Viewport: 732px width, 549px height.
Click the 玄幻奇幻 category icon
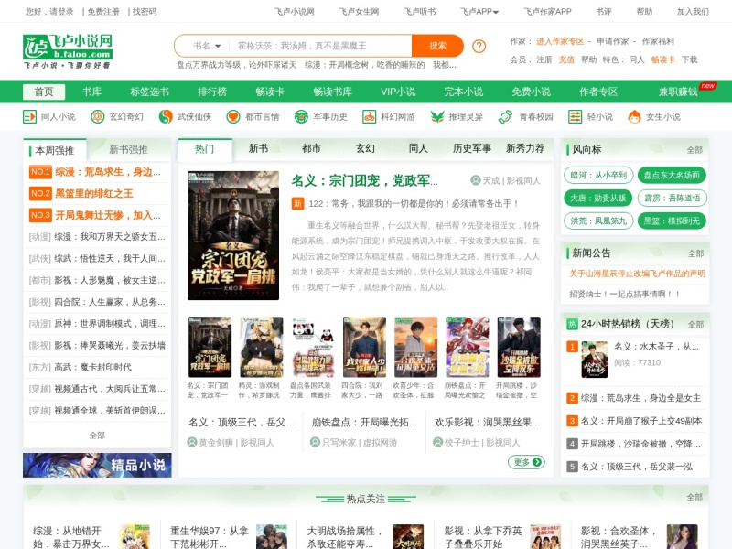tap(98, 116)
